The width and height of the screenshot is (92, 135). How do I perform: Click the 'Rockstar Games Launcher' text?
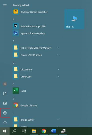tap(34, 12)
